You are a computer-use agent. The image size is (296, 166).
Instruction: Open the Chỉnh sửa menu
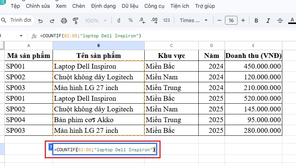click(x=38, y=6)
